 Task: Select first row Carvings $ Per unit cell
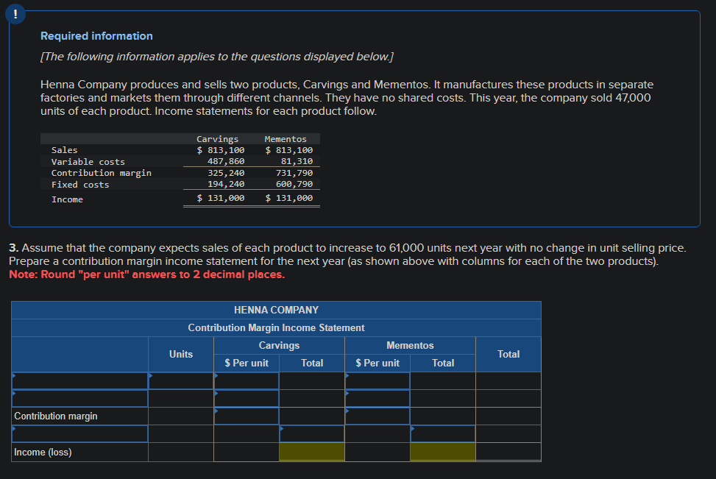247,381
